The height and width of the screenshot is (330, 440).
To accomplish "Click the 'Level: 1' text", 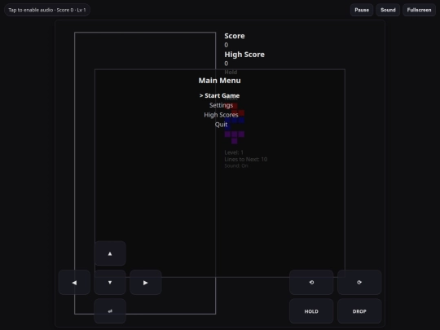I will (x=234, y=152).
